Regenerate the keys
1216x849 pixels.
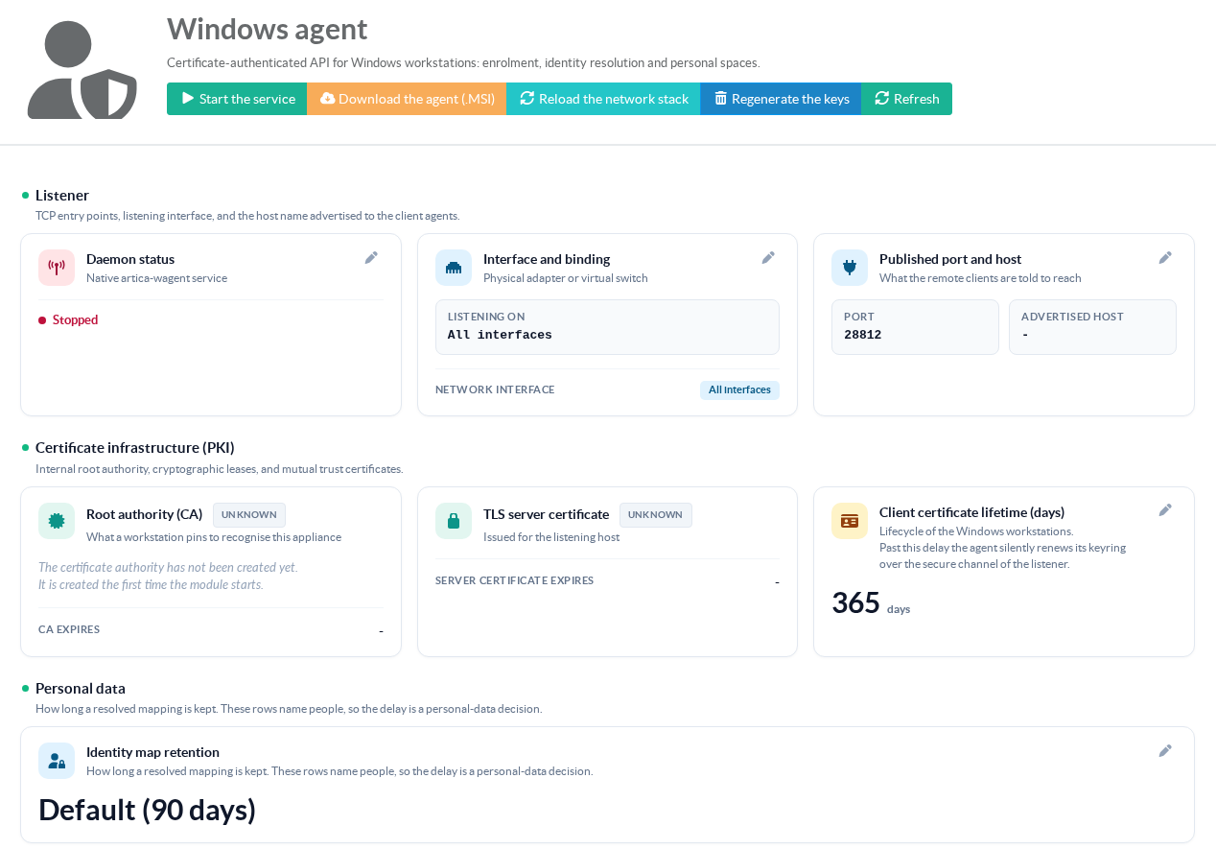(781, 99)
